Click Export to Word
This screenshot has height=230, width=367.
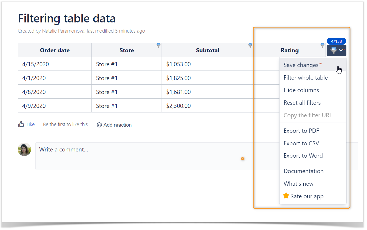pos(303,156)
